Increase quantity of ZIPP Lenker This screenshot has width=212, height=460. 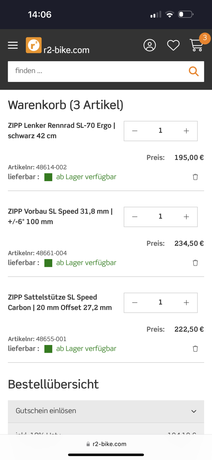pyautogui.click(x=186, y=131)
